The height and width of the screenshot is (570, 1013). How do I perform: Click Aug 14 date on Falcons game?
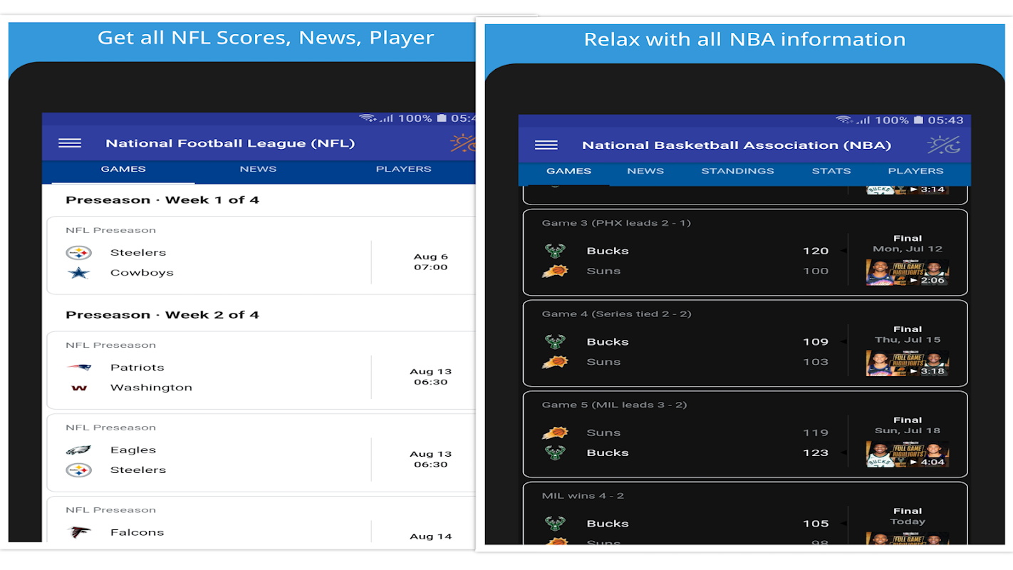(x=430, y=537)
